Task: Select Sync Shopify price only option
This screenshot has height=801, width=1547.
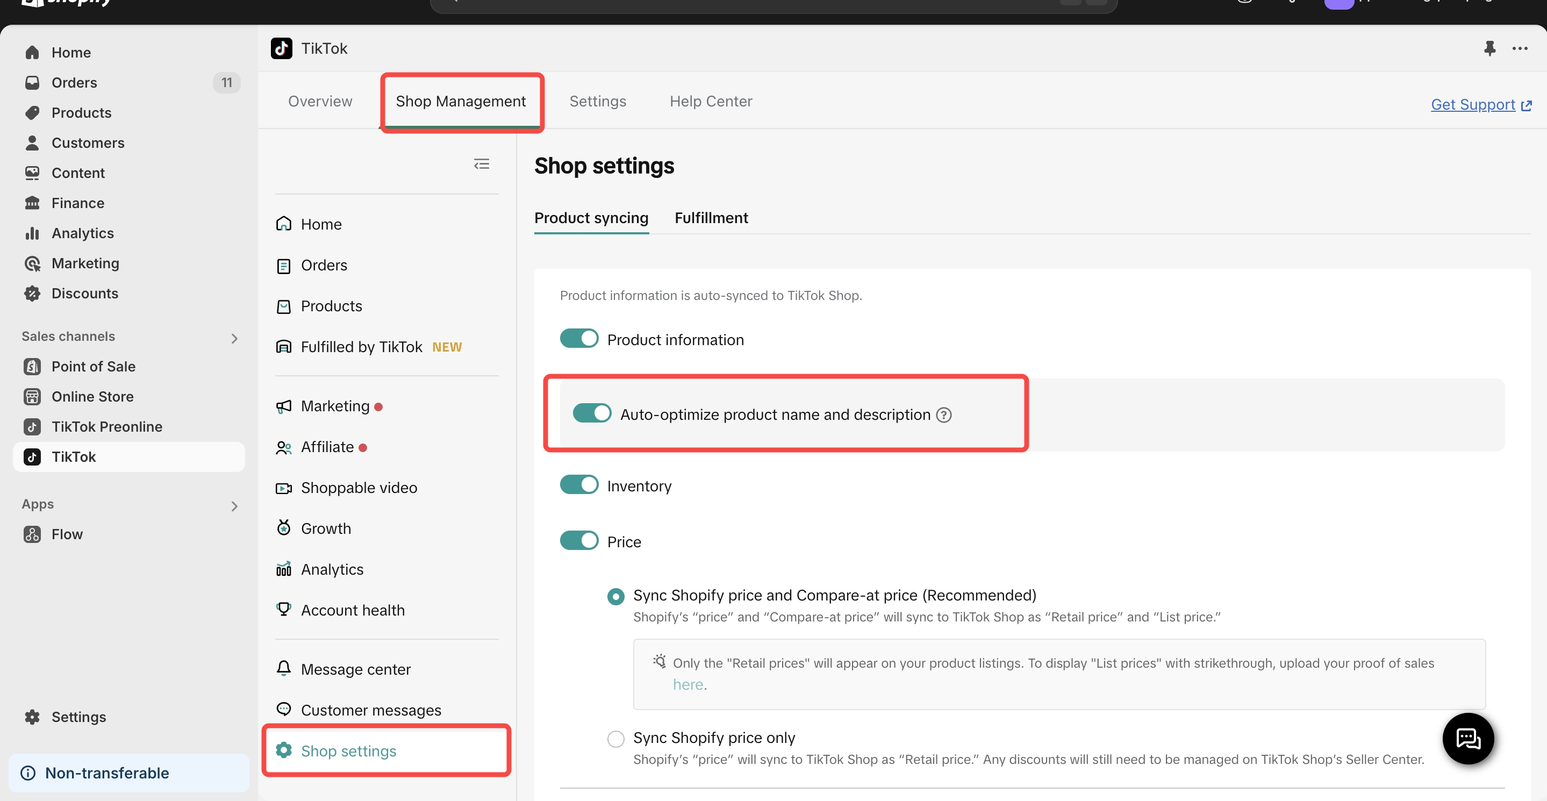Action: pyautogui.click(x=615, y=738)
